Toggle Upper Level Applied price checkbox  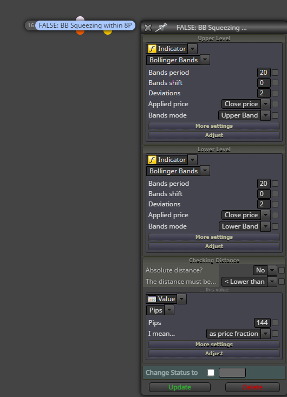tap(275, 104)
